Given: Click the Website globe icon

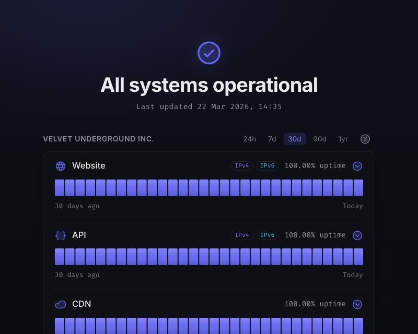Looking at the screenshot, I should (61, 166).
